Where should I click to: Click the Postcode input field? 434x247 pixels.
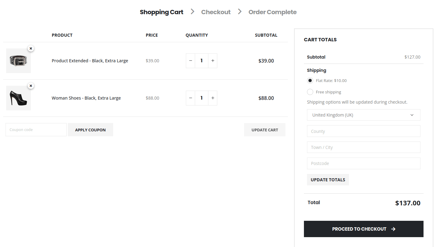363,163
